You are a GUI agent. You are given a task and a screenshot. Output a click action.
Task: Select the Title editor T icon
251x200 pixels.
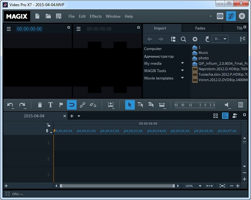tap(51, 105)
